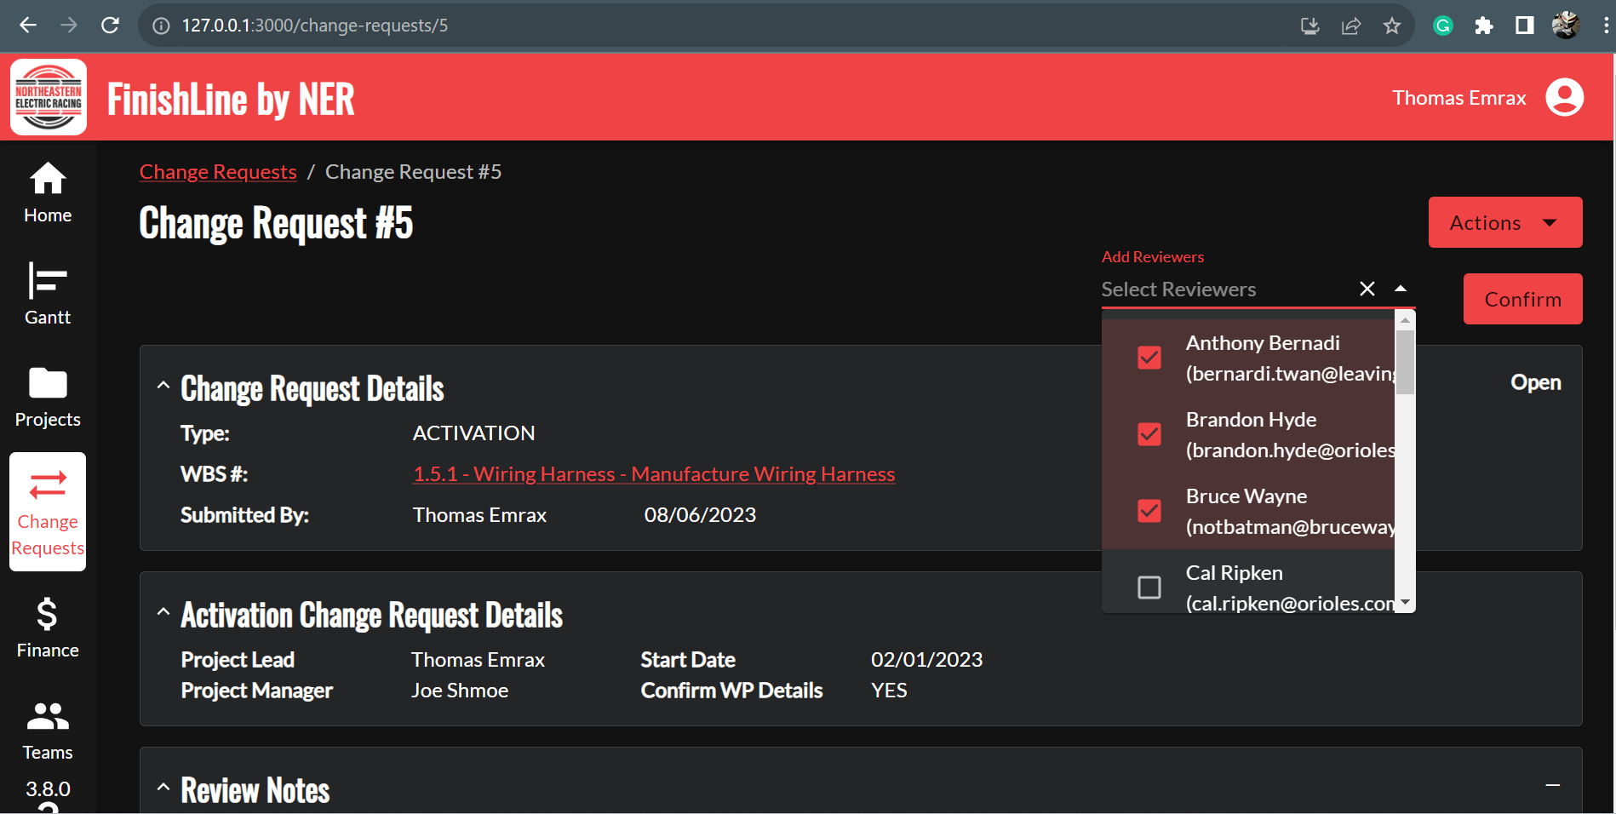Click the browser forward arrow
1616x814 pixels.
69,26
